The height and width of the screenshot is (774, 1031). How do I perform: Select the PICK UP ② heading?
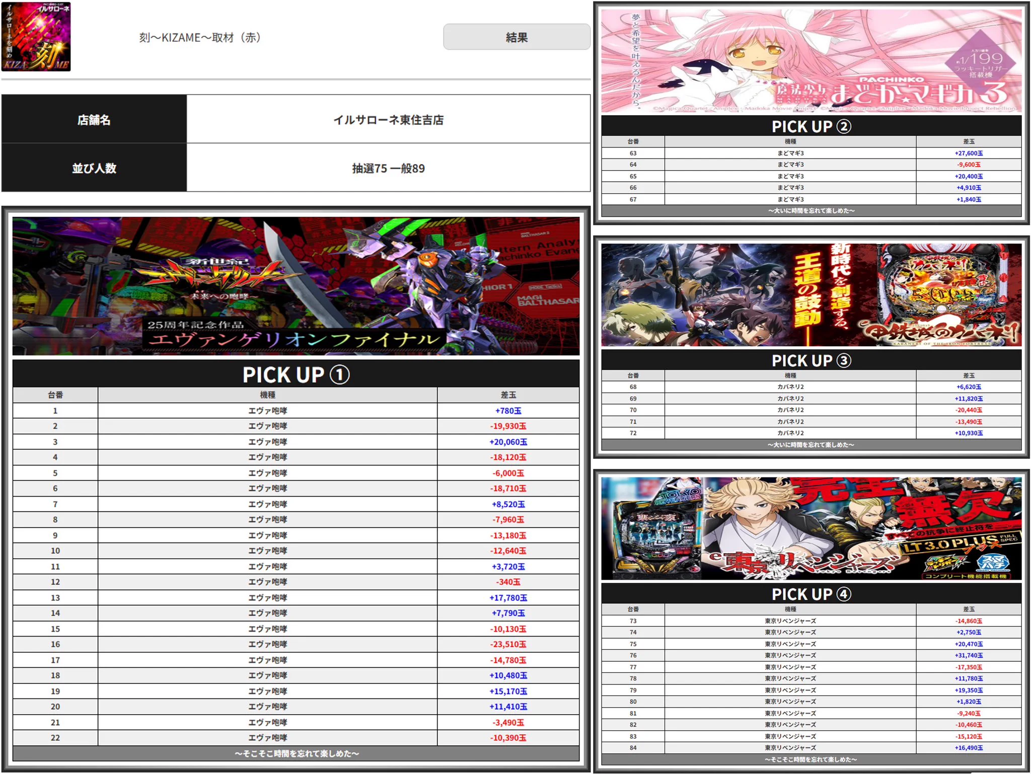point(812,126)
